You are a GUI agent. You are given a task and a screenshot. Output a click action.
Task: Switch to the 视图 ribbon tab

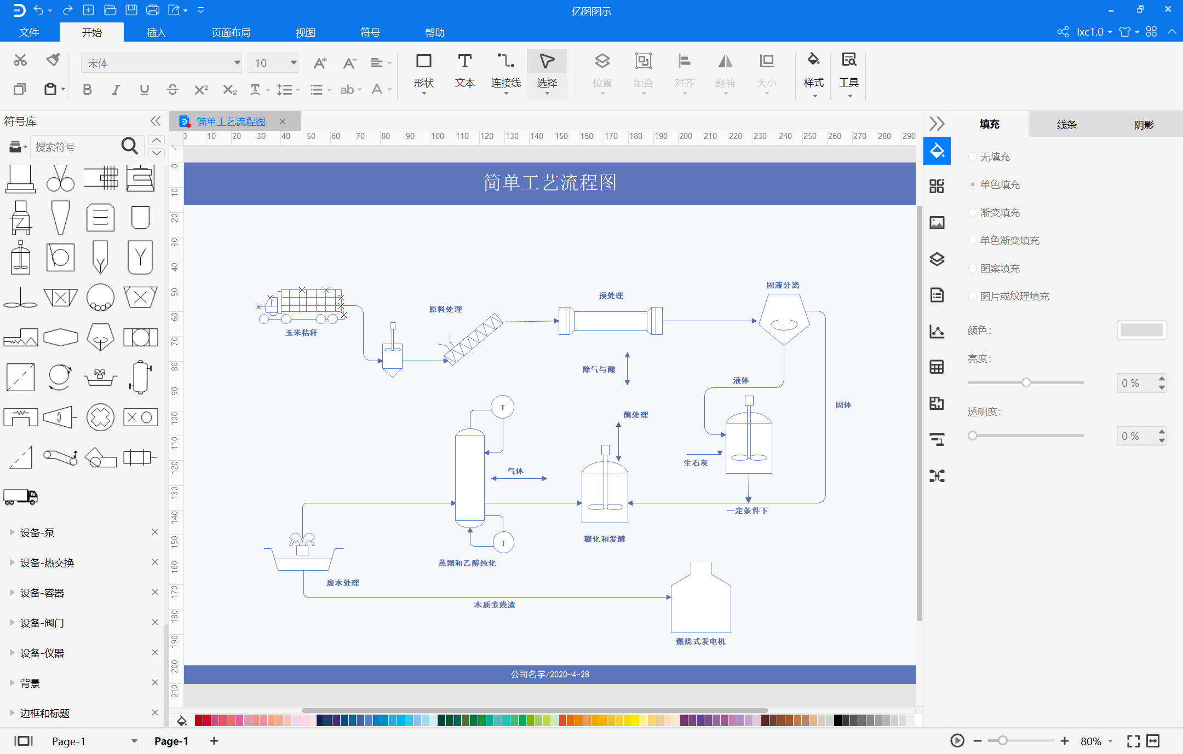(x=306, y=32)
